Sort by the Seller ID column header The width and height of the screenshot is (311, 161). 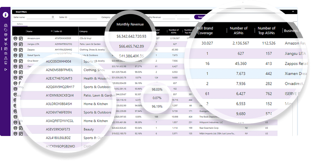point(58,31)
